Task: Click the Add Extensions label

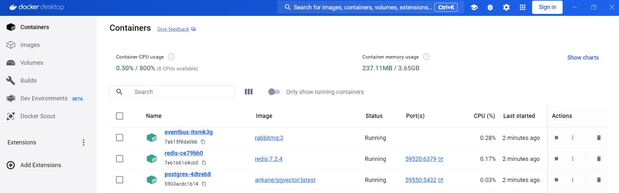Action: click(x=41, y=165)
